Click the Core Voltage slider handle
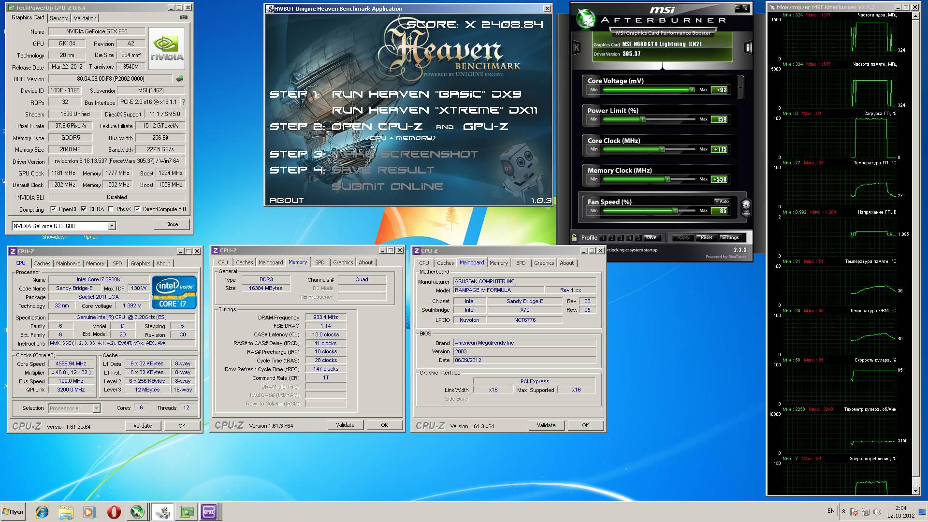 click(x=692, y=89)
